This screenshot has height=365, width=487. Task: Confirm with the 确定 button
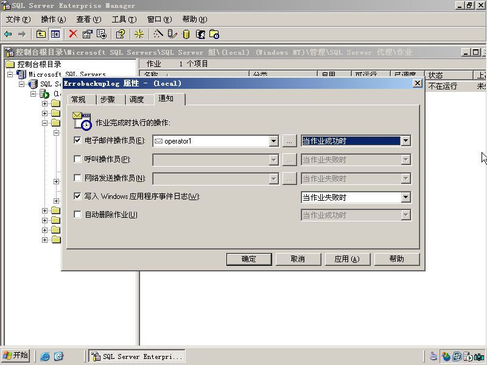pos(249,259)
